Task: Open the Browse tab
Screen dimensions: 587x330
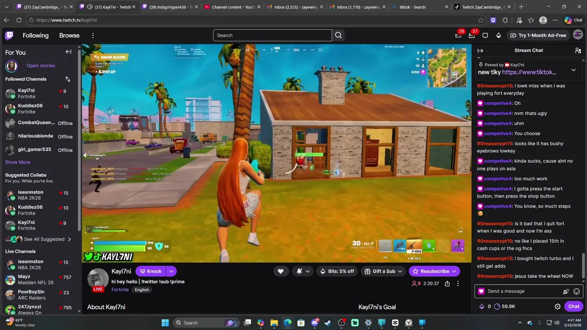Action: tap(69, 35)
